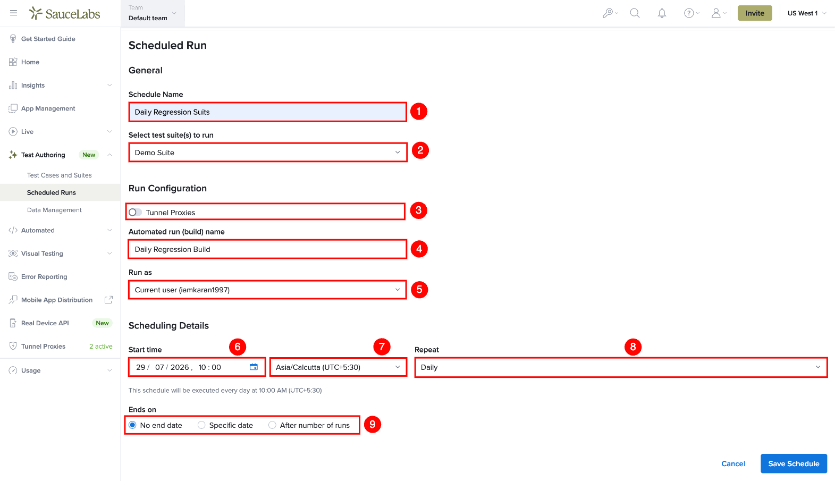This screenshot has height=481, width=835.
Task: Open Mobile App Distribution external link icon
Action: [x=108, y=300]
